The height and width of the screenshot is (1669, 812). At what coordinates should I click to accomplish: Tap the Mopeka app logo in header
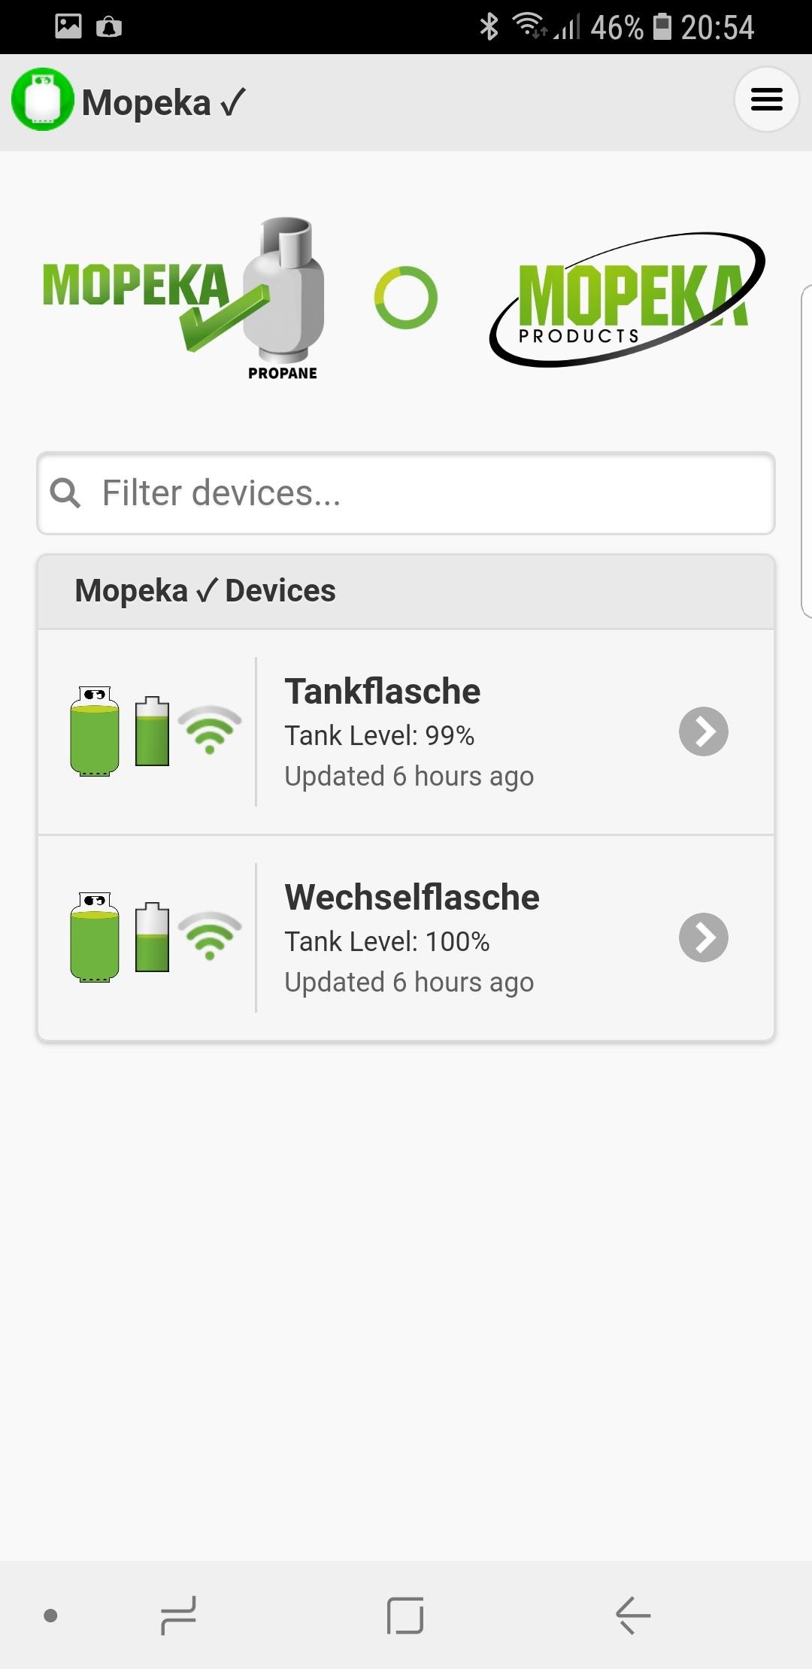(x=43, y=99)
